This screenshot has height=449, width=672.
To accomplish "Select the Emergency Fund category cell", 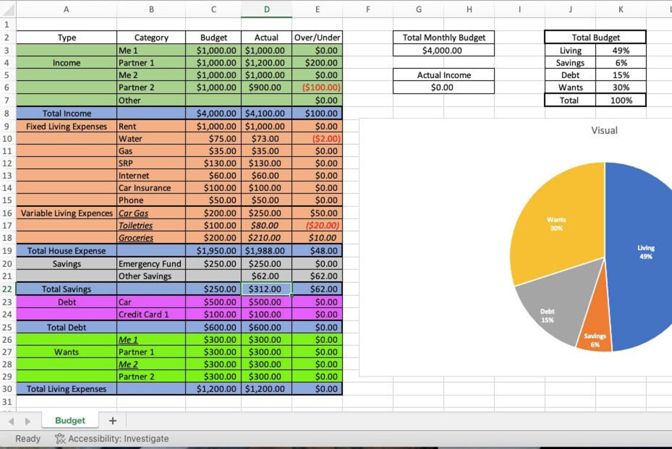I will click(151, 263).
